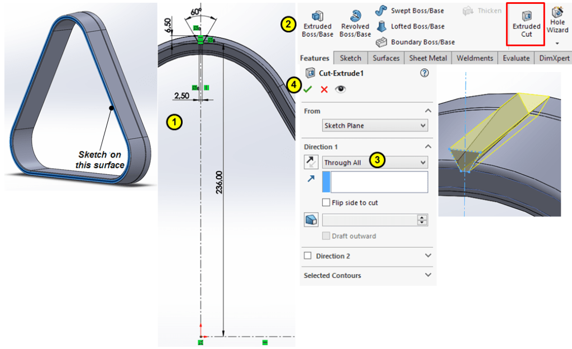This screenshot has height=349, width=572.
Task: Click the reverse direction arrow button
Action: [311, 162]
